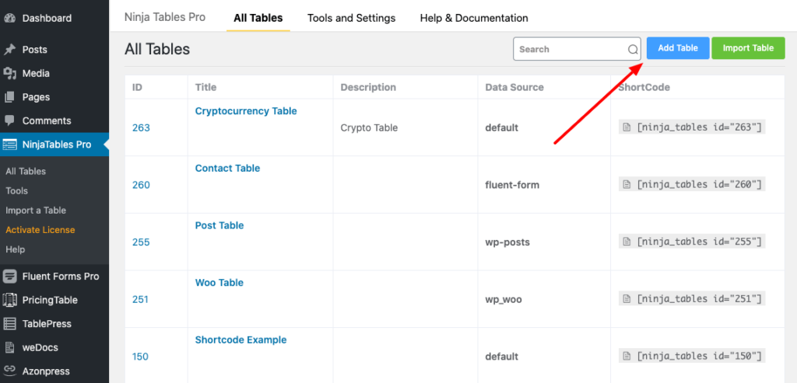Switch to Tools and Settings tab
797x383 pixels.
pos(351,18)
